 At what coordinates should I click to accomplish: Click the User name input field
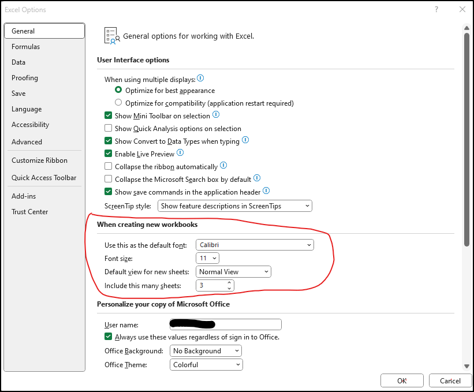pos(226,324)
